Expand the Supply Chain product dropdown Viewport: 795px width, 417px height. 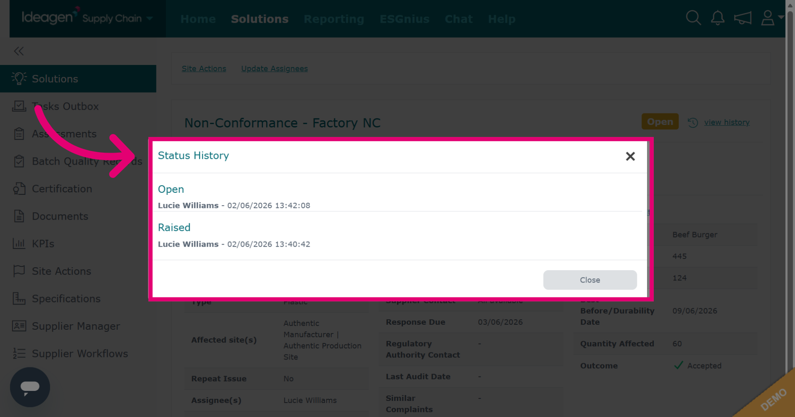click(x=150, y=18)
